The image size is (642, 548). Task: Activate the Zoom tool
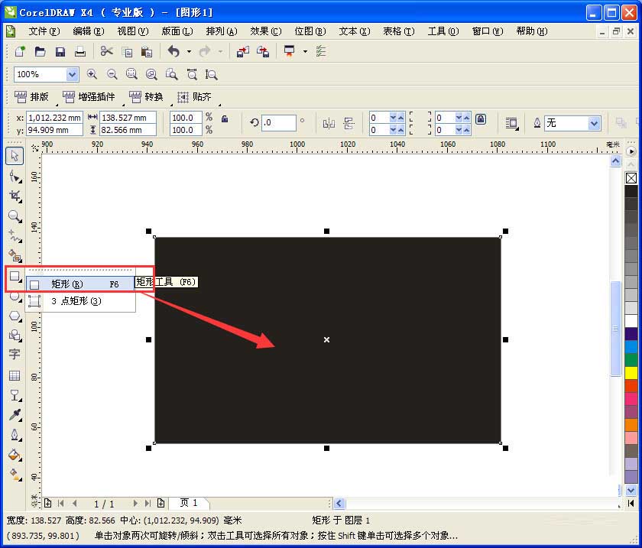(x=14, y=216)
